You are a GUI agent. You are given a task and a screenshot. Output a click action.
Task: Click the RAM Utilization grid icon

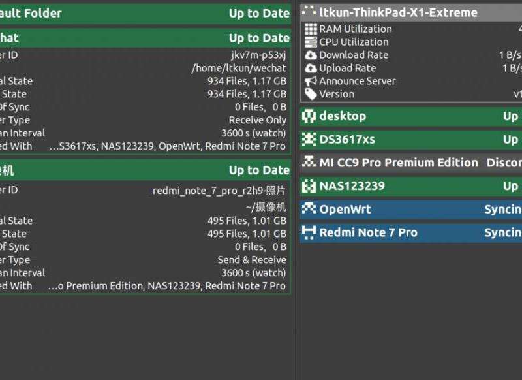(311, 29)
